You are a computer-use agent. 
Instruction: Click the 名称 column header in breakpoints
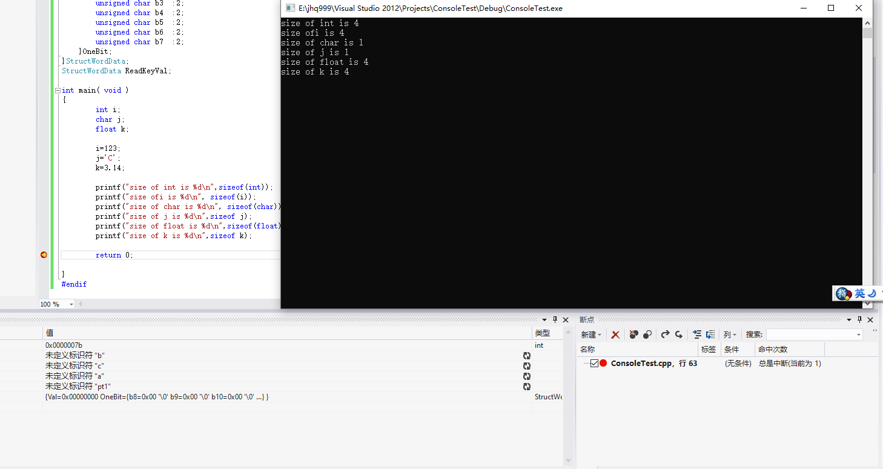[637, 350]
